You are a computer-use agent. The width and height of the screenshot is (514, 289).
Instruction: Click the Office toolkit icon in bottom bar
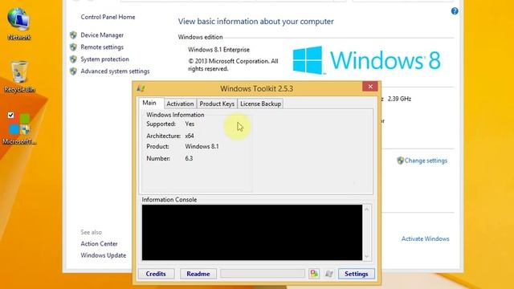pos(314,274)
